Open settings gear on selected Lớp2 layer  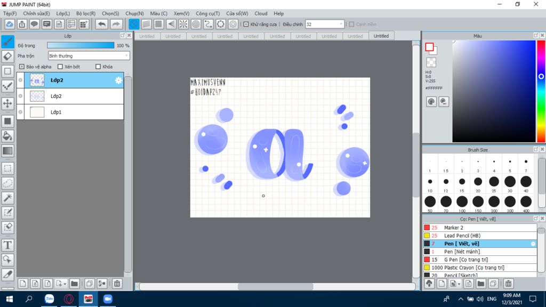click(118, 80)
